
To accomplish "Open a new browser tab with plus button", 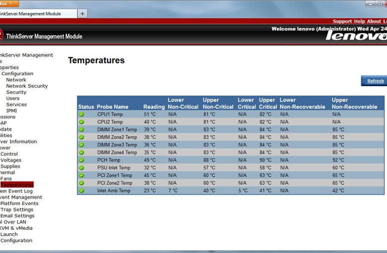I will 82,14.
